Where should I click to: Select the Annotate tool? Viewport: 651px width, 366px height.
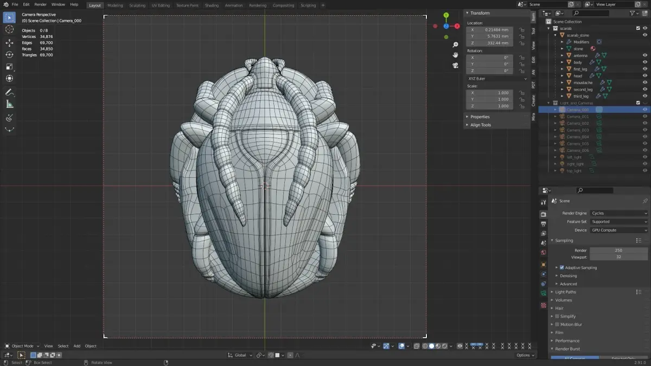click(9, 92)
